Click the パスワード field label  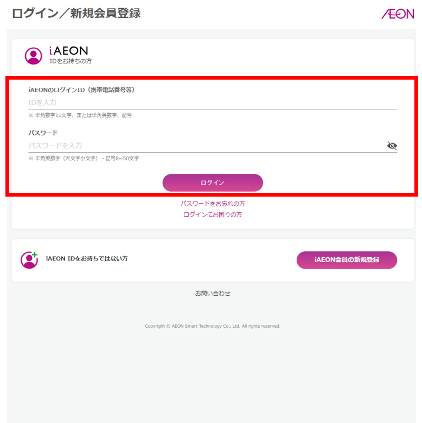(43, 133)
